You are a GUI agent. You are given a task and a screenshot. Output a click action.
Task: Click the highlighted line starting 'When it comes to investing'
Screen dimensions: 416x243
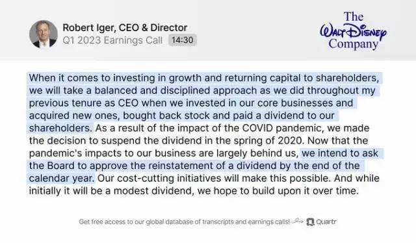pyautogui.click(x=204, y=78)
